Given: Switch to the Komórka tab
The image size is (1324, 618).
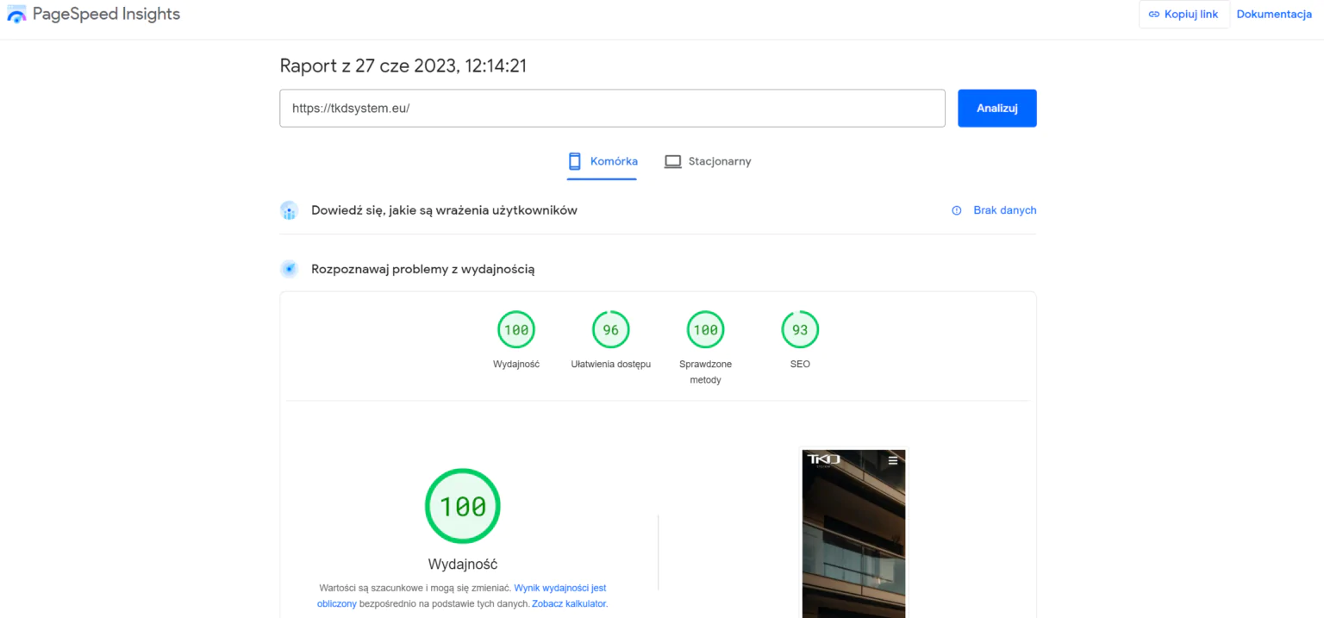Looking at the screenshot, I should click(x=602, y=161).
